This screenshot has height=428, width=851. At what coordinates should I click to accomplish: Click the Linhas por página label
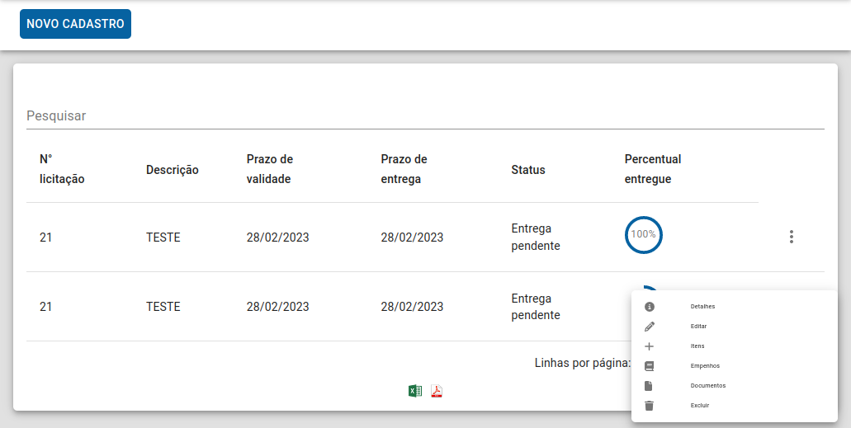point(583,363)
